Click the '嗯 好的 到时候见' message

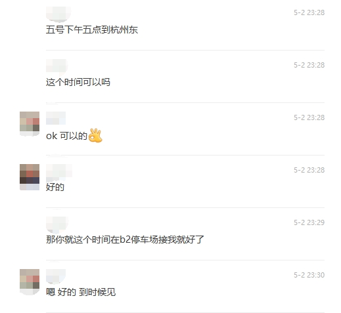[81, 292]
